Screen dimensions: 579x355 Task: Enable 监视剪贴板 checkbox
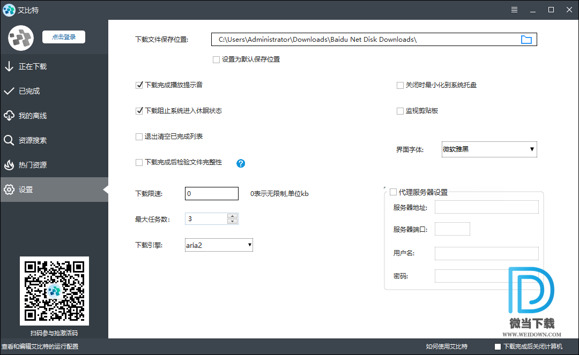pyautogui.click(x=400, y=111)
